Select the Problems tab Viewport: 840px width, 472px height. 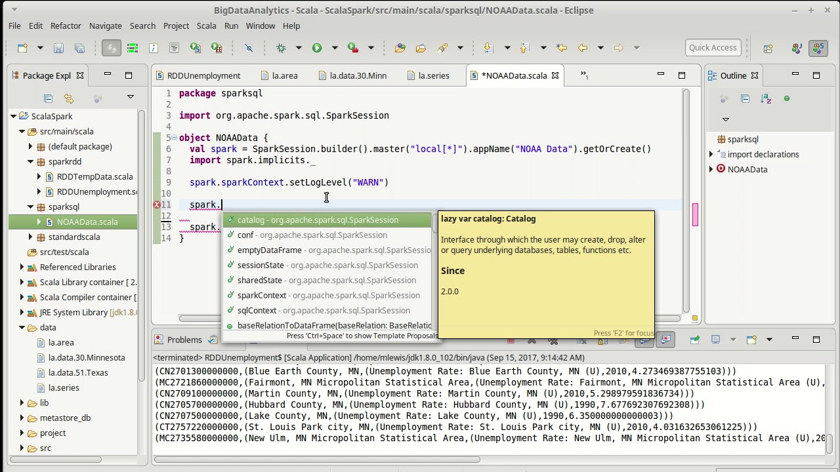tap(178, 340)
